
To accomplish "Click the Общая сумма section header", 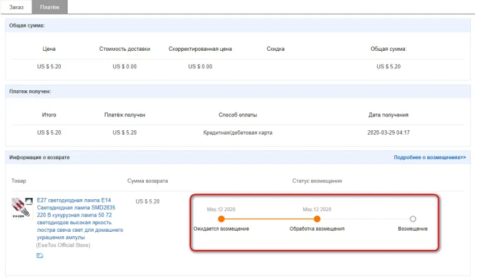I will pos(31,25).
